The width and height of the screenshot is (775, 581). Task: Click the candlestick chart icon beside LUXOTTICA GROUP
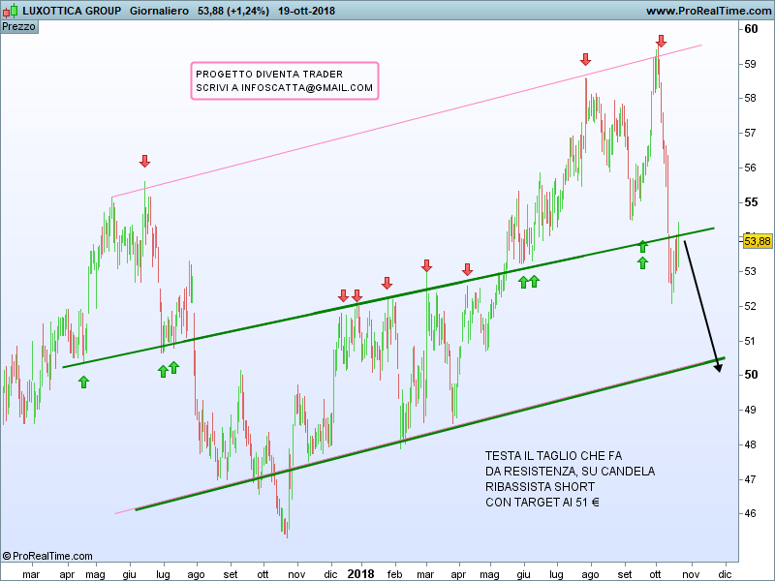(10, 11)
